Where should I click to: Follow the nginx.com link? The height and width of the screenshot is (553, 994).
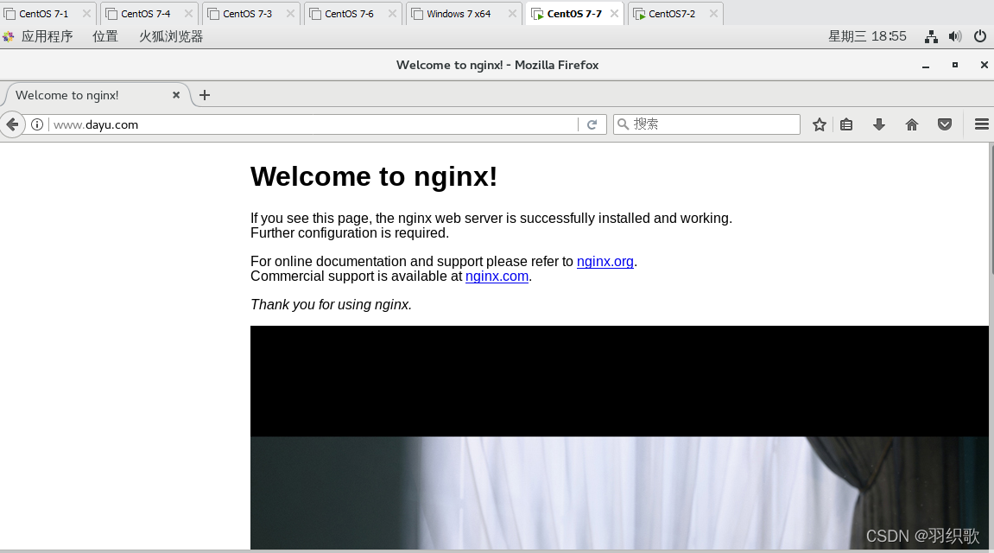coord(497,276)
